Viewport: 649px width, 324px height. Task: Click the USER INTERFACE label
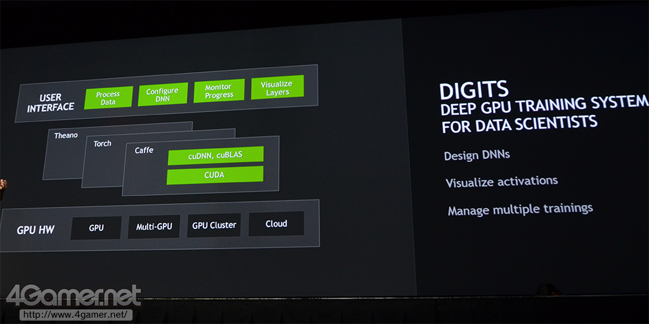[50, 103]
